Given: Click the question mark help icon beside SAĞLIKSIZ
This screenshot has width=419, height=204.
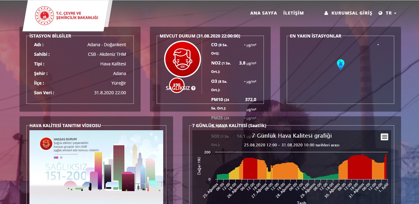Looking at the screenshot, I should 193,88.
